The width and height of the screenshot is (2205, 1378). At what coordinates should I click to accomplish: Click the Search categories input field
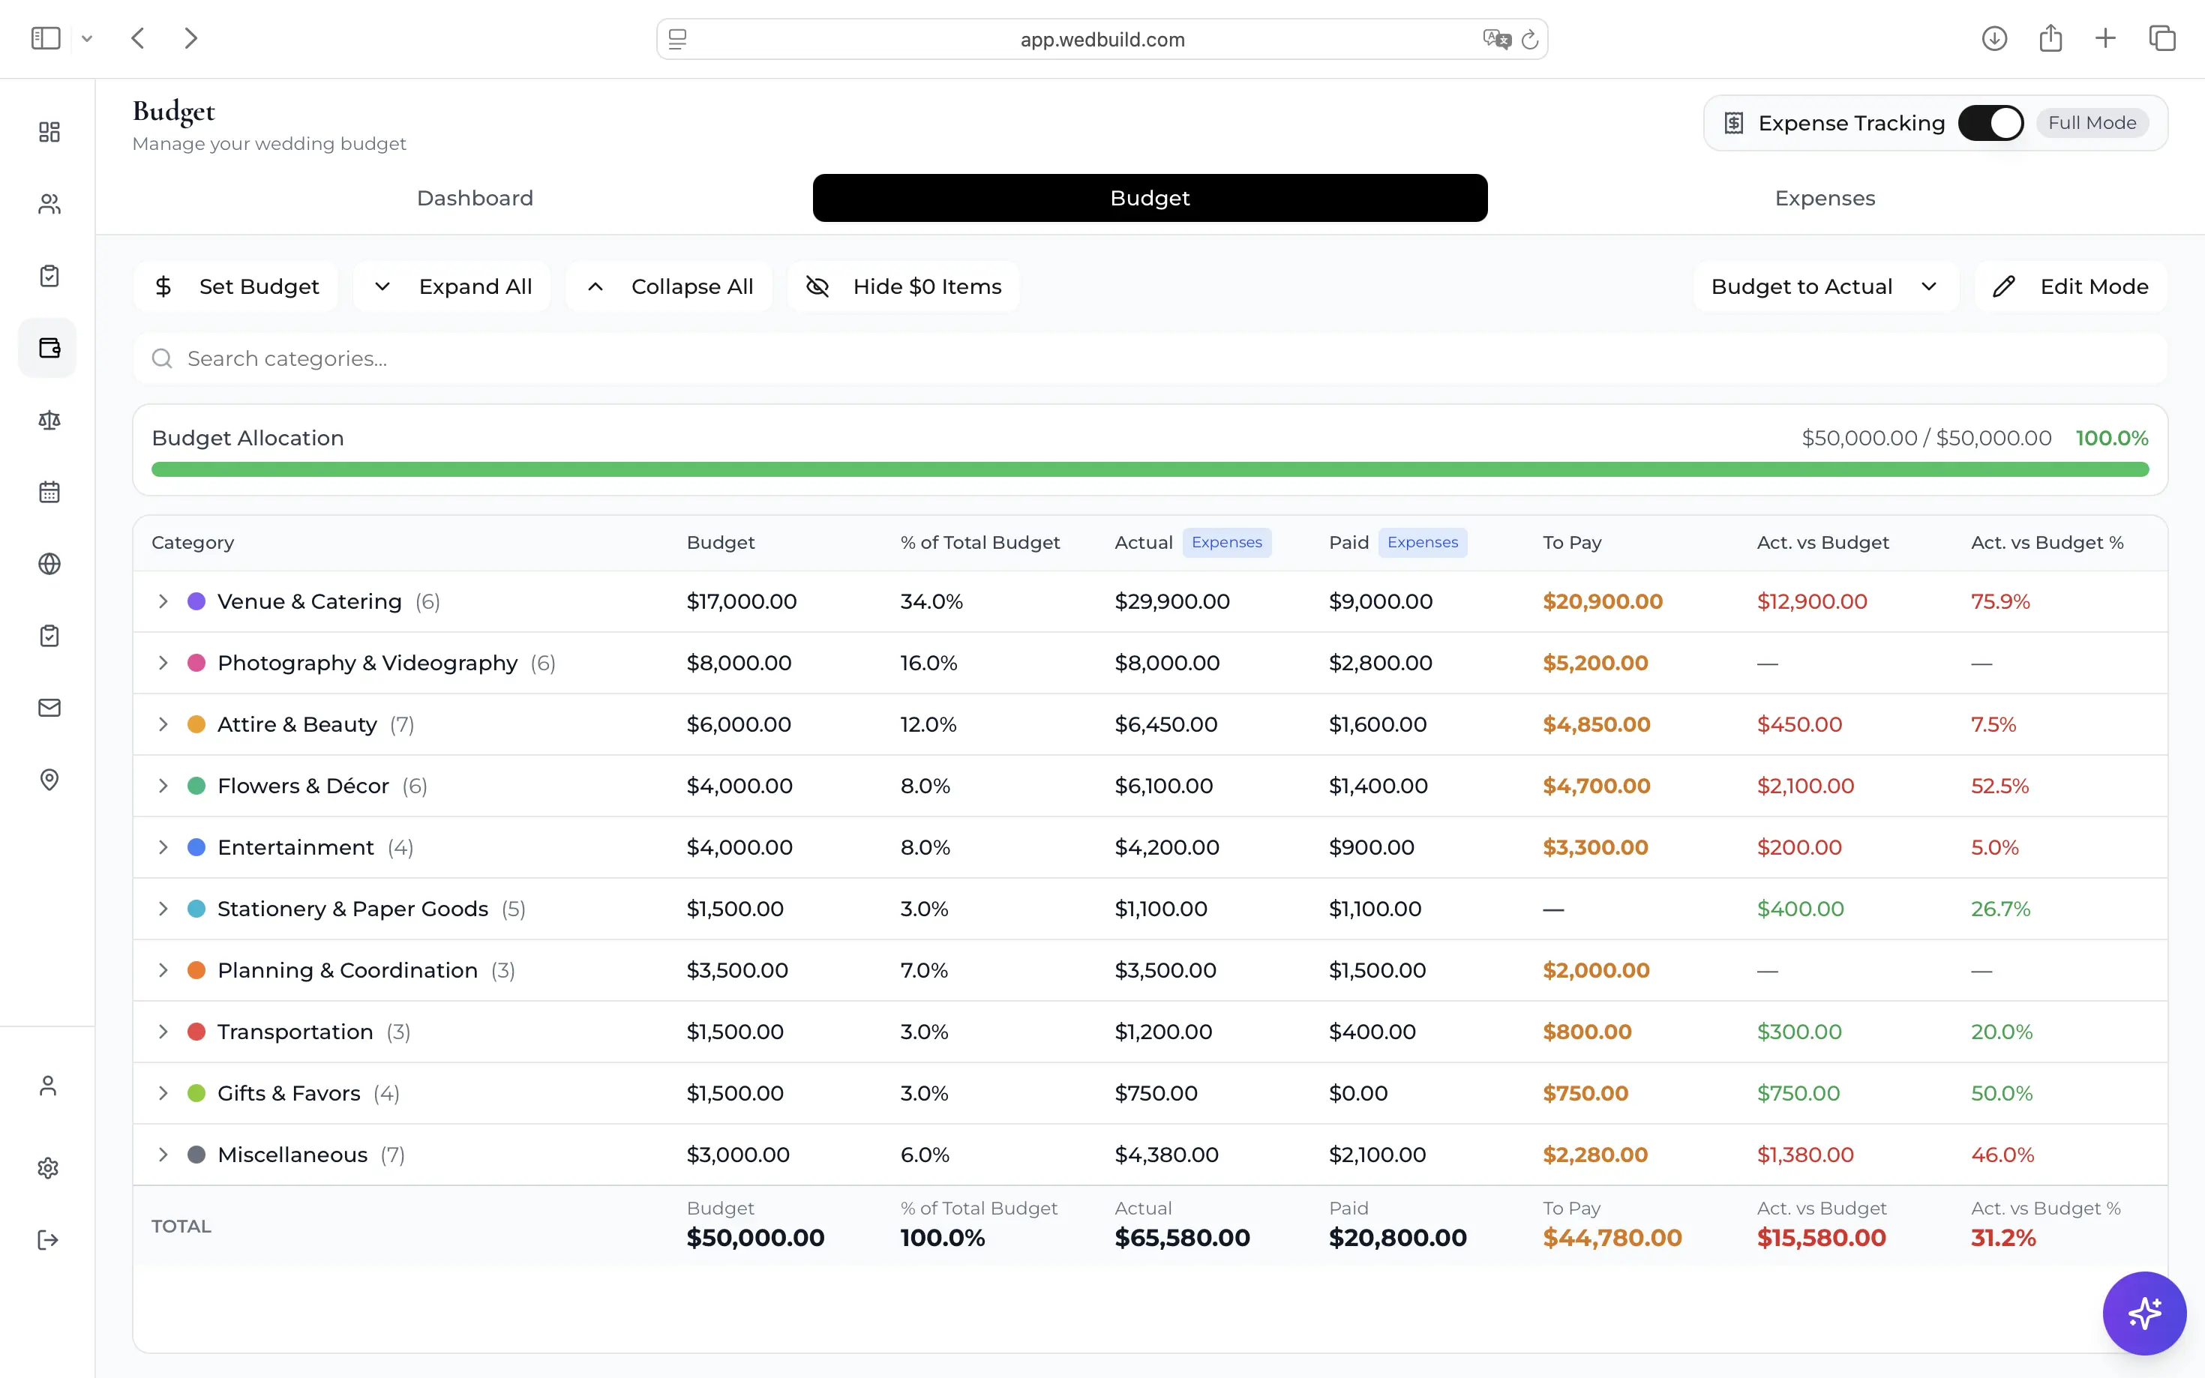tap(1150, 359)
